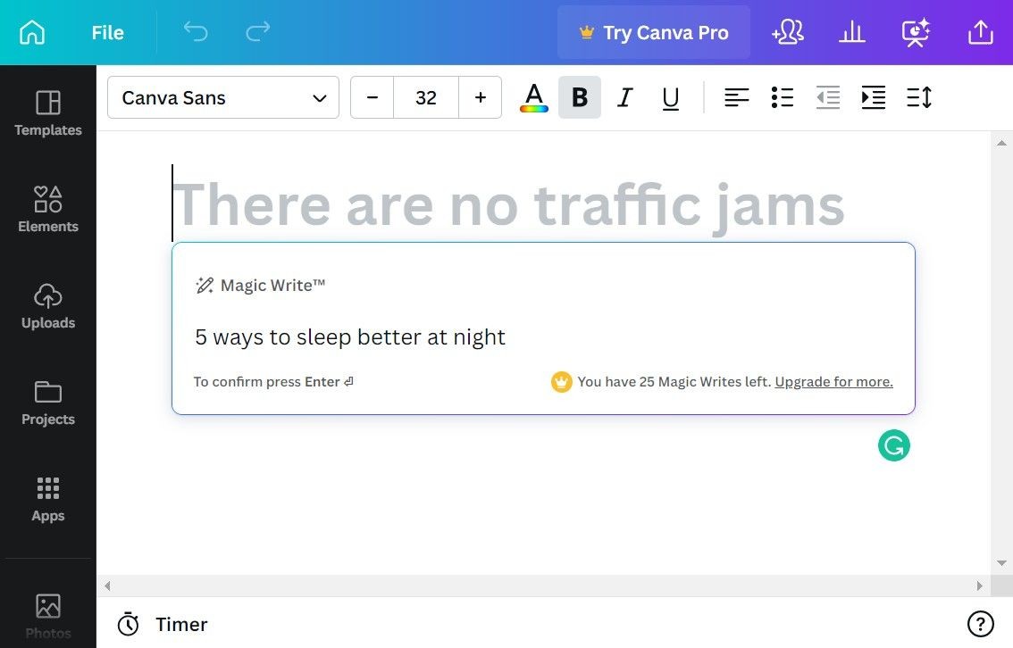Click horizontal scrollbar left arrow

pyautogui.click(x=107, y=586)
